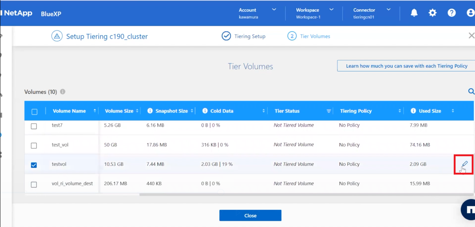
Task: Click the 440 KB snapshot size cell
Action: click(154, 183)
